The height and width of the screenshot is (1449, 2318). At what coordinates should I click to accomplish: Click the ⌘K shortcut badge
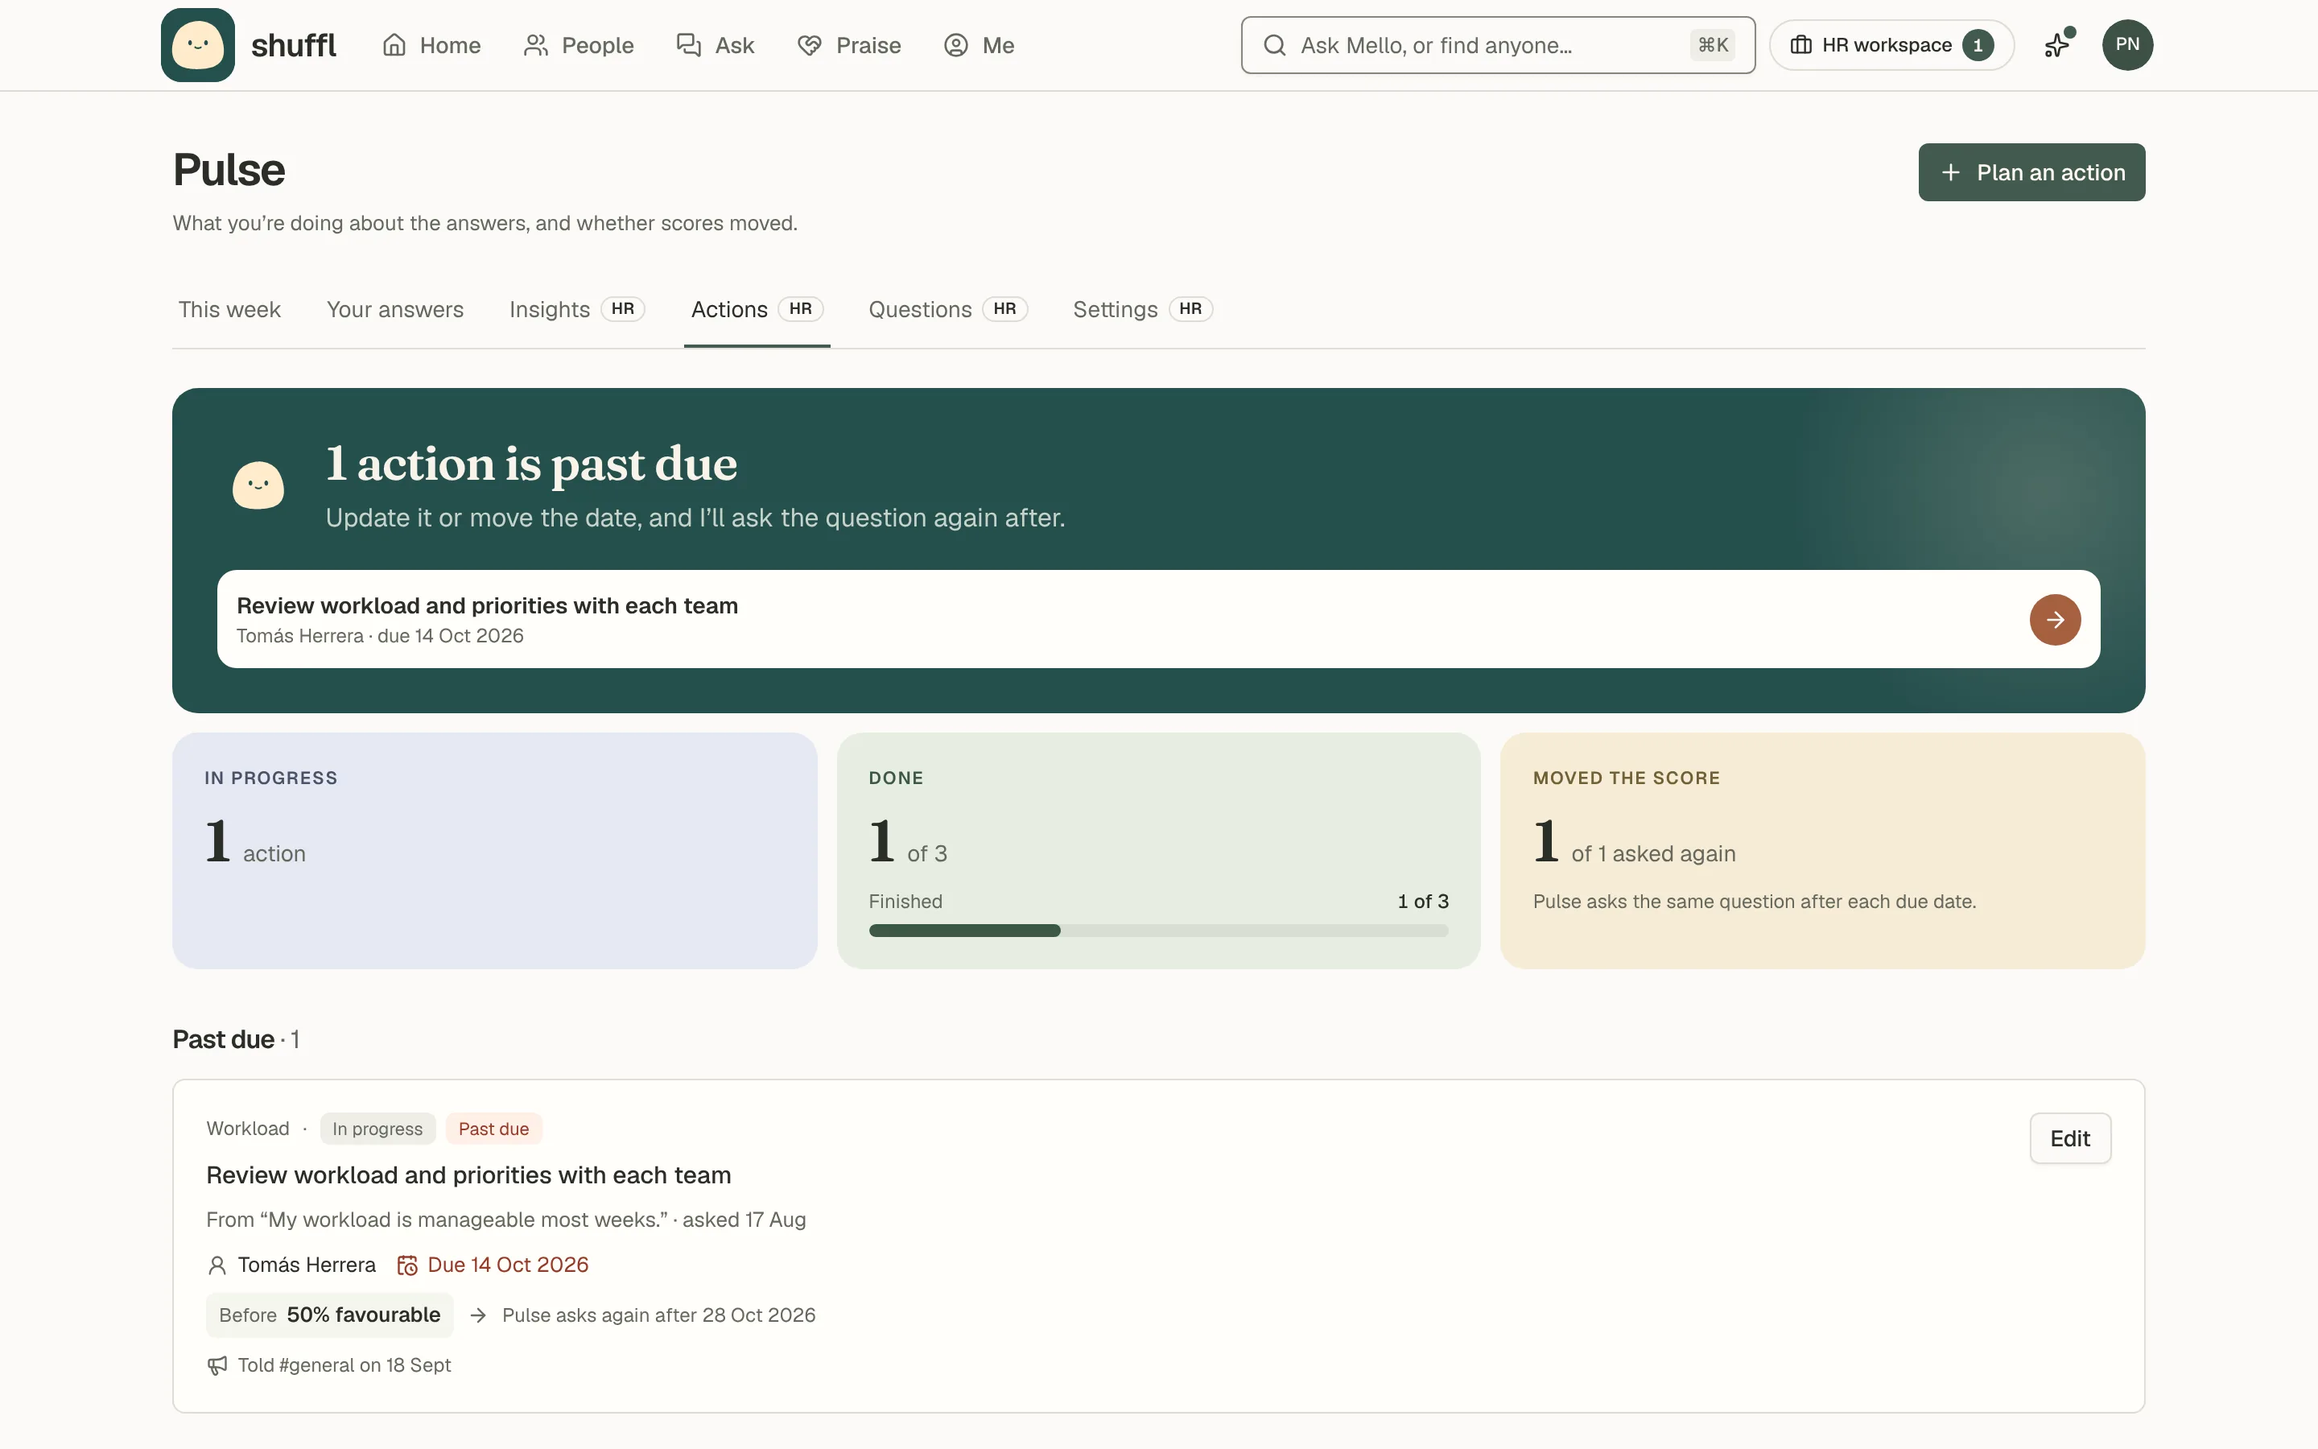[1713, 45]
